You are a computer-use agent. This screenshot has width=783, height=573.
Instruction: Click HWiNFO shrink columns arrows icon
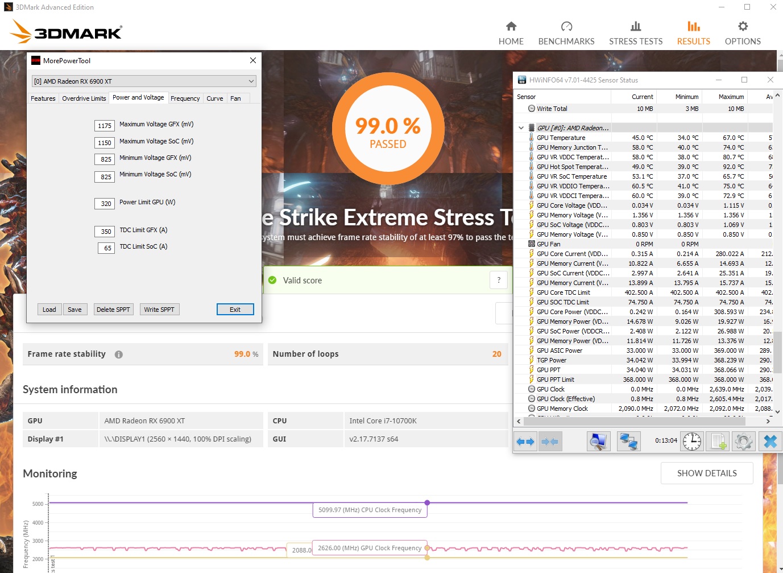(550, 442)
